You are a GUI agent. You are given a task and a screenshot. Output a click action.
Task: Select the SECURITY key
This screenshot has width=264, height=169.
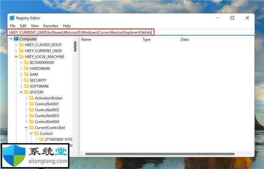tap(38, 80)
